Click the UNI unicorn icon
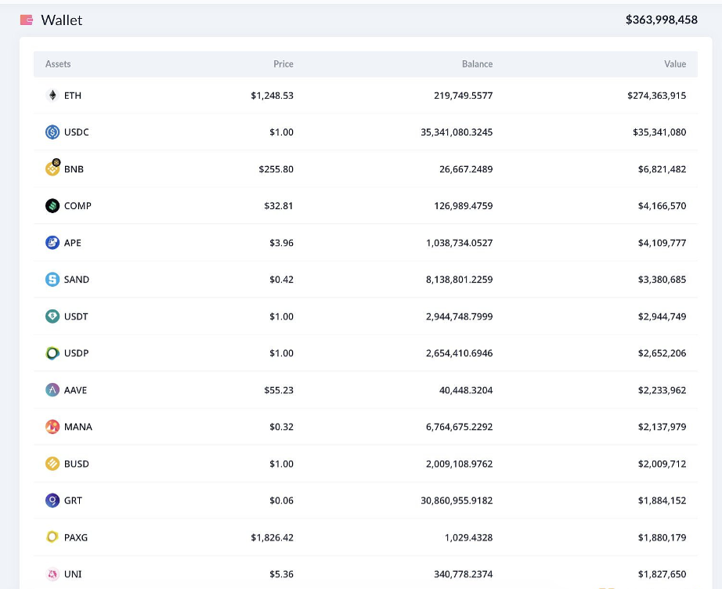The height and width of the screenshot is (589, 722). pyautogui.click(x=52, y=574)
